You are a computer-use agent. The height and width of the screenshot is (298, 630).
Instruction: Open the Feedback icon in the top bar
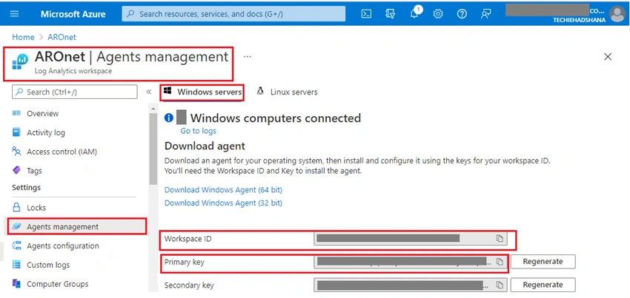[x=485, y=13]
